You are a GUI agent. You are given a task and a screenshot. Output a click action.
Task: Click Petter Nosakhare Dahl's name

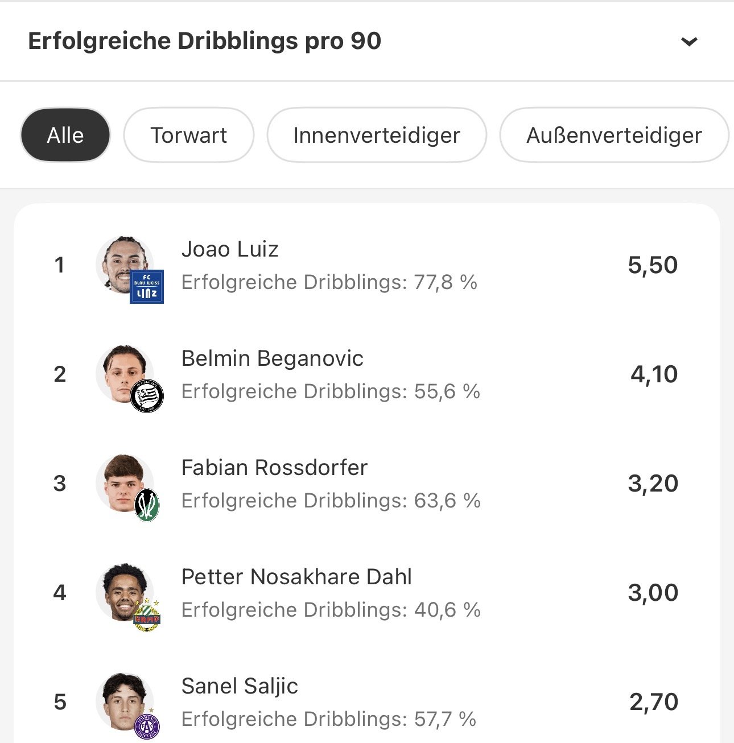click(x=296, y=577)
